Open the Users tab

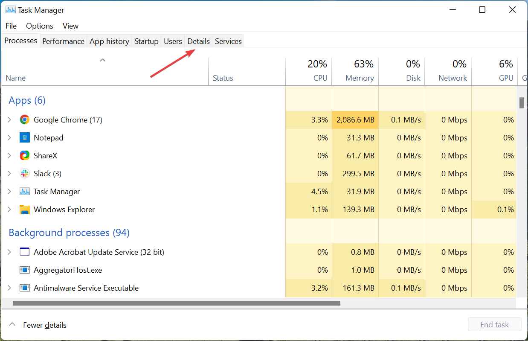173,41
